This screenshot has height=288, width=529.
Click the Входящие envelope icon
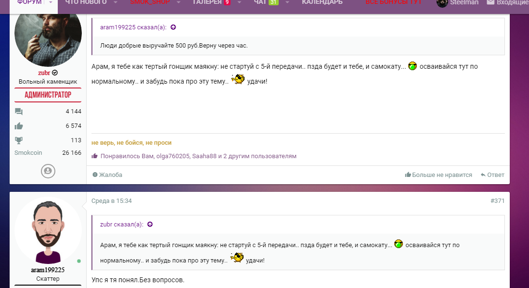[x=490, y=2]
